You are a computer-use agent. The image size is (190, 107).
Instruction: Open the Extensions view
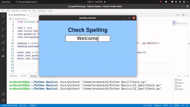coord(3,43)
